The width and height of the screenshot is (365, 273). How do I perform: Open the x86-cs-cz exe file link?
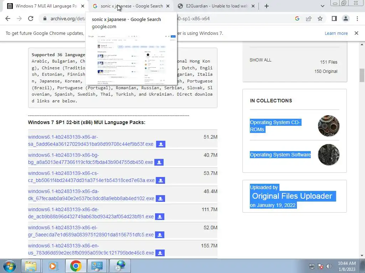[x=91, y=177]
